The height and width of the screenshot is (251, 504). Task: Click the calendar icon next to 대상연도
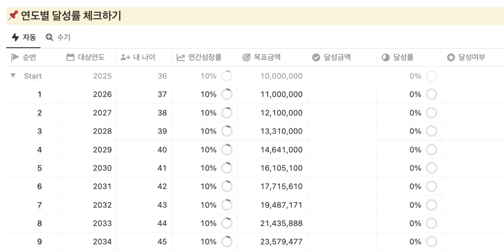coord(70,57)
